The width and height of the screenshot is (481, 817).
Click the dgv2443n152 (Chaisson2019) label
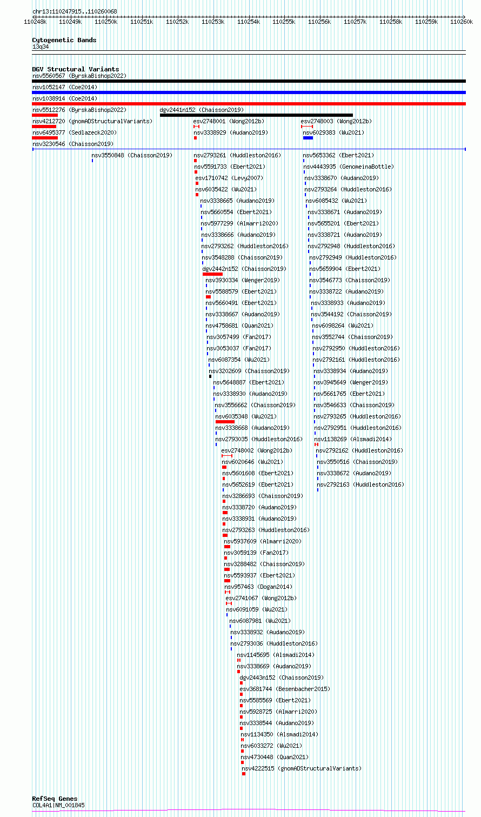pyautogui.click(x=282, y=677)
